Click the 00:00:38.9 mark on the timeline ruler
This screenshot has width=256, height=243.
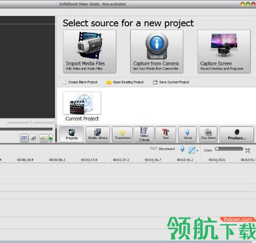click(x=25, y=160)
